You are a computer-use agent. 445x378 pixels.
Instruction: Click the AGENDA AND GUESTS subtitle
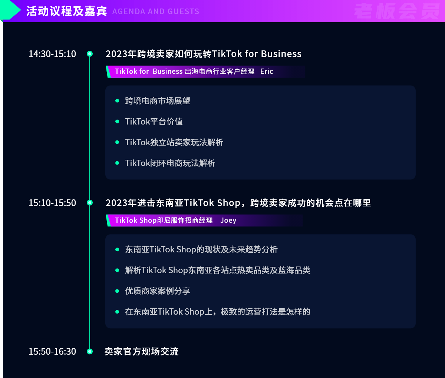point(156,11)
